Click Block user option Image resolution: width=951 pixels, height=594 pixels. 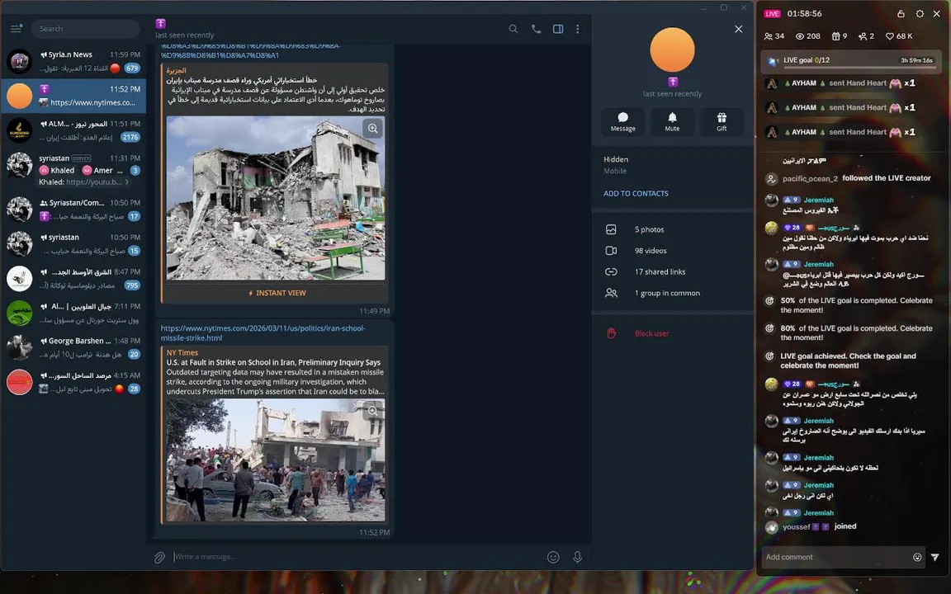point(673,333)
